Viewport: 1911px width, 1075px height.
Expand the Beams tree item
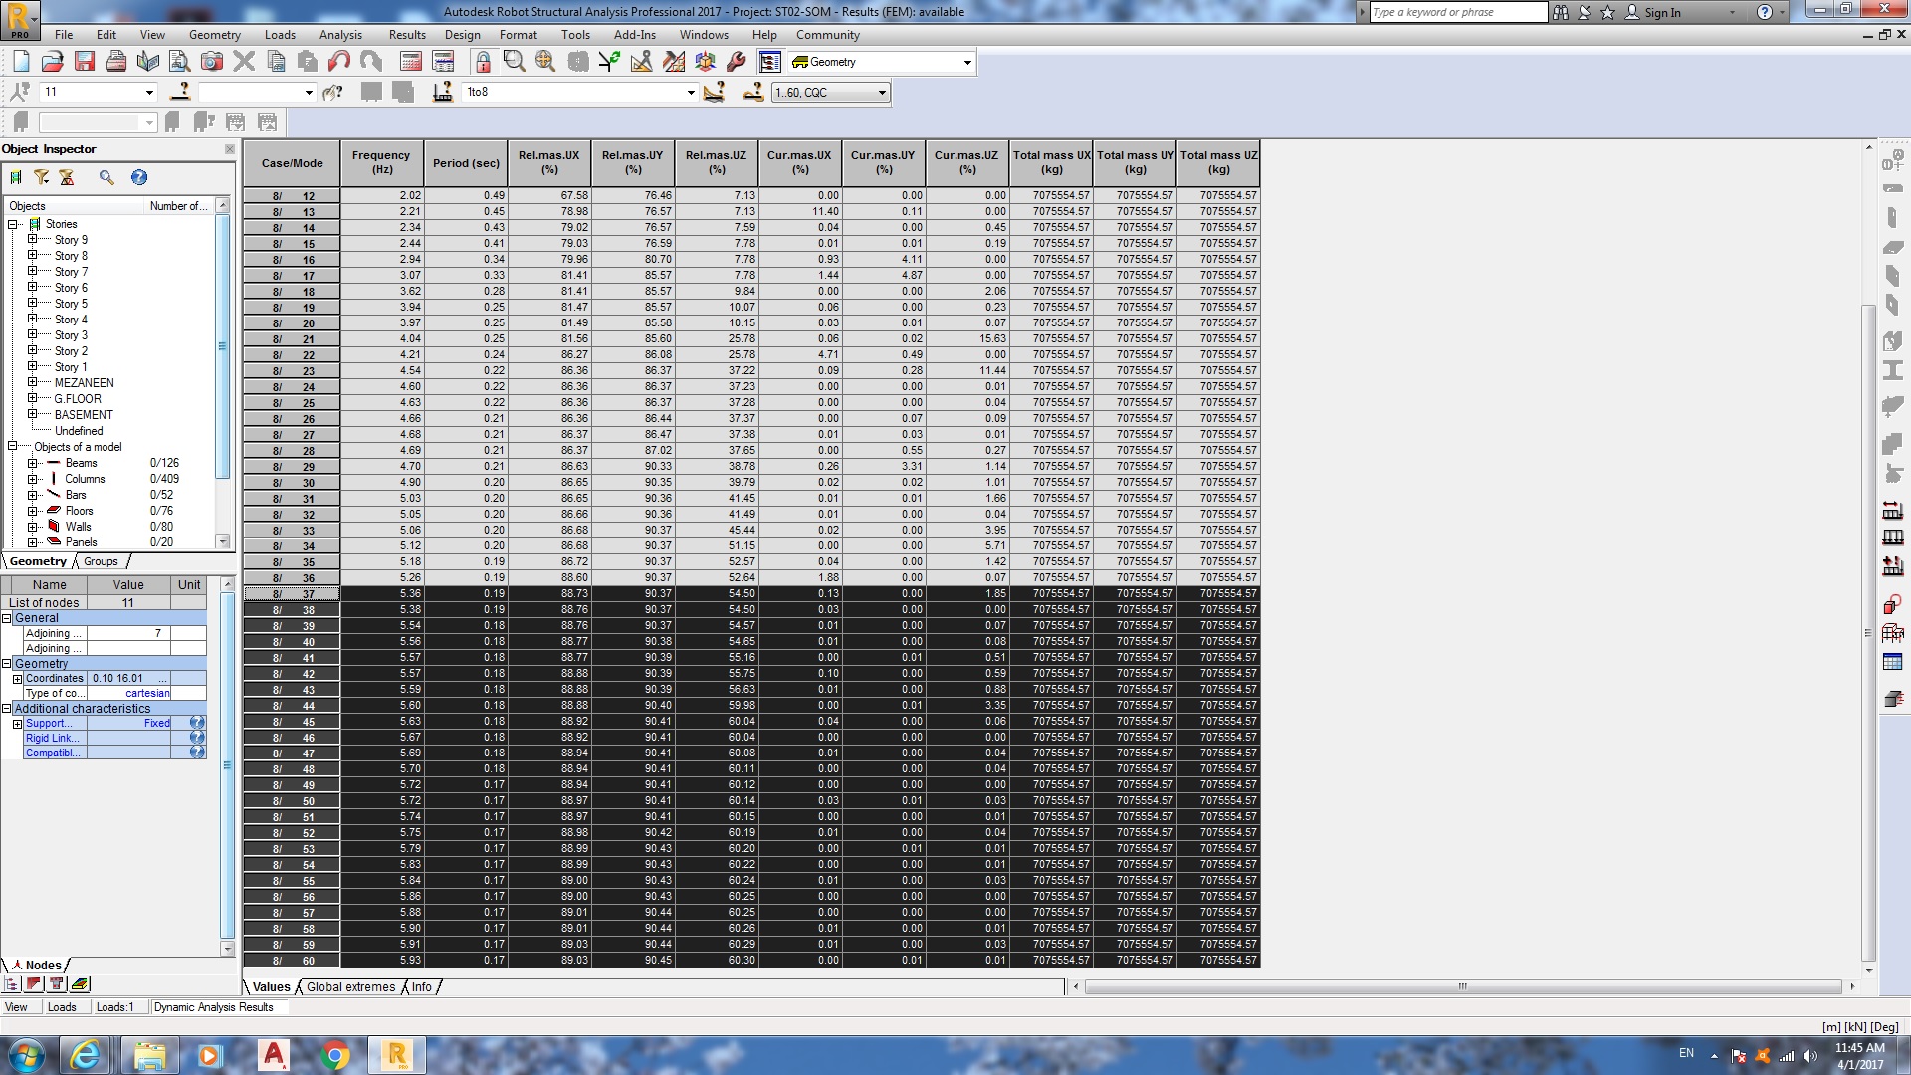[31, 463]
